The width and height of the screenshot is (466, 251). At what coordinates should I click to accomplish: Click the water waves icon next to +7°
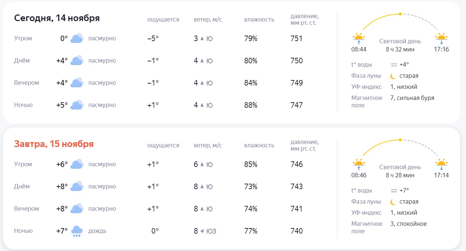[x=394, y=191]
